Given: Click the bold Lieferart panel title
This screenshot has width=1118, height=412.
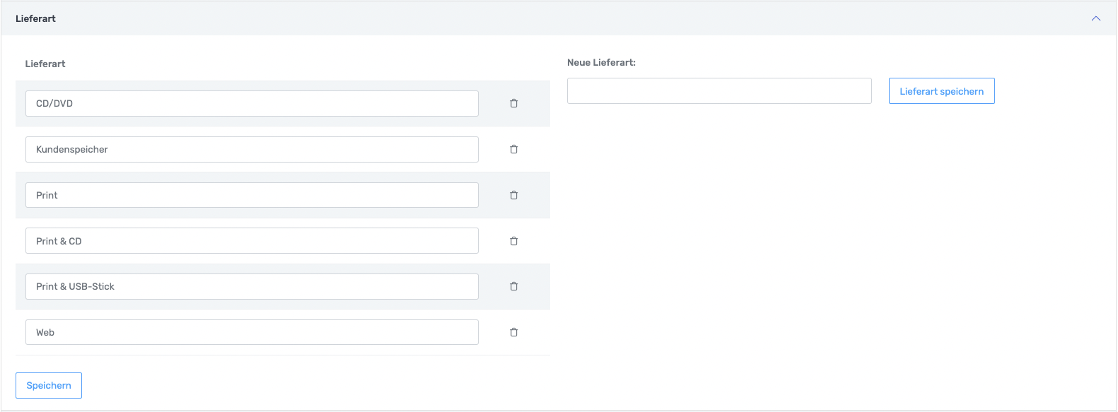Looking at the screenshot, I should pos(35,18).
